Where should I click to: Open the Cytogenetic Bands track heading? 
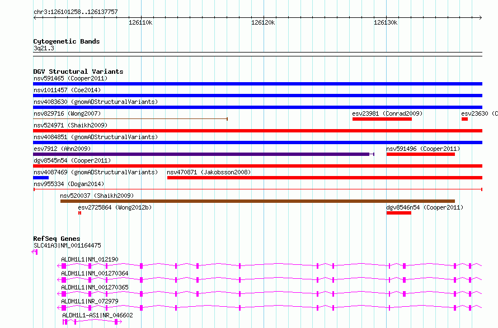tap(67, 41)
